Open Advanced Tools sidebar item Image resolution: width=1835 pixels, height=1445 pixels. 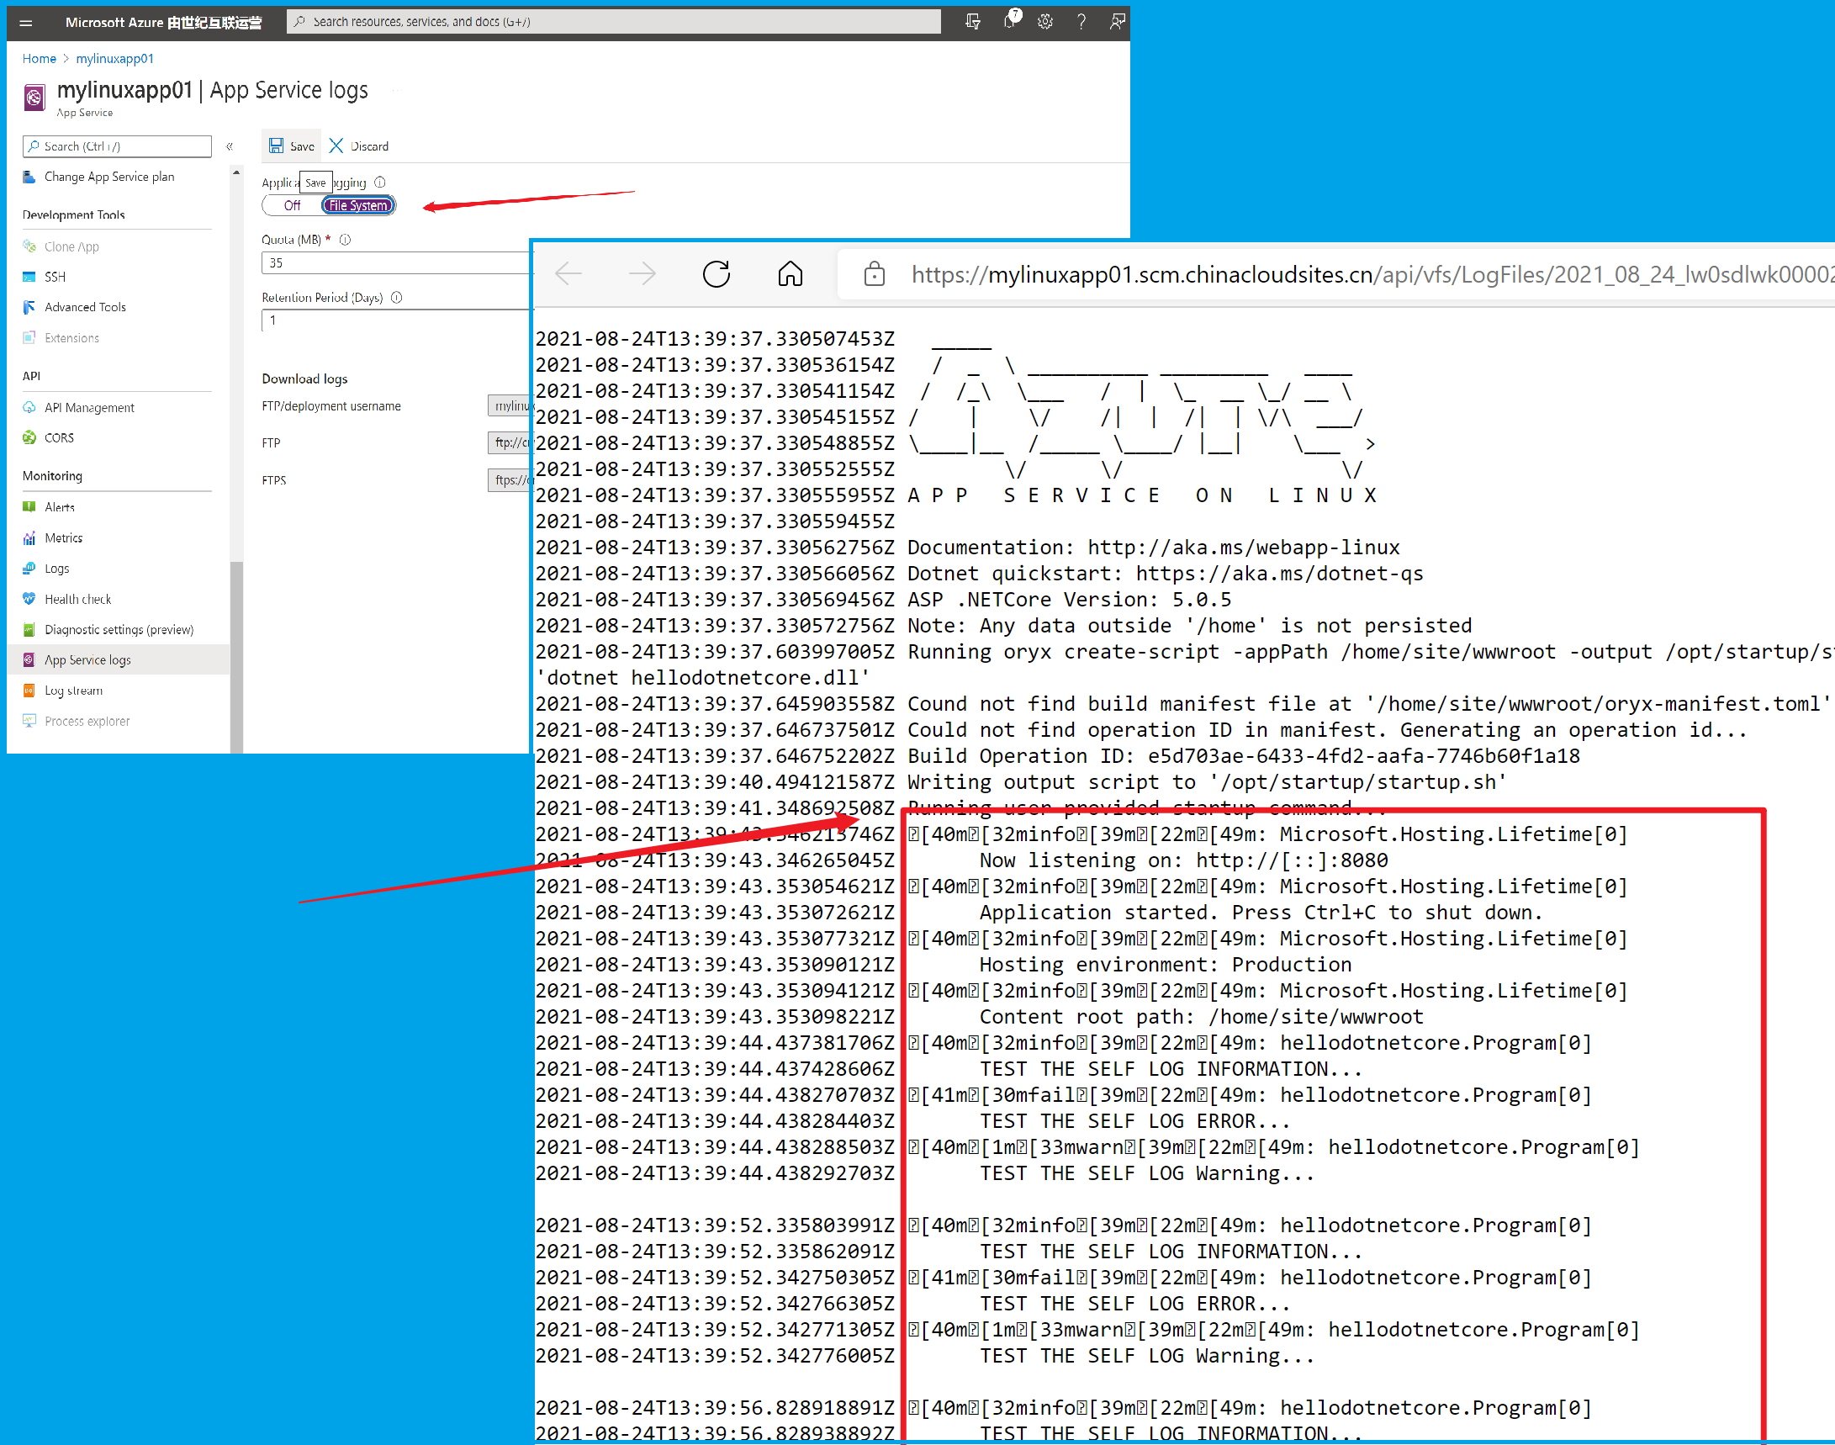click(85, 307)
